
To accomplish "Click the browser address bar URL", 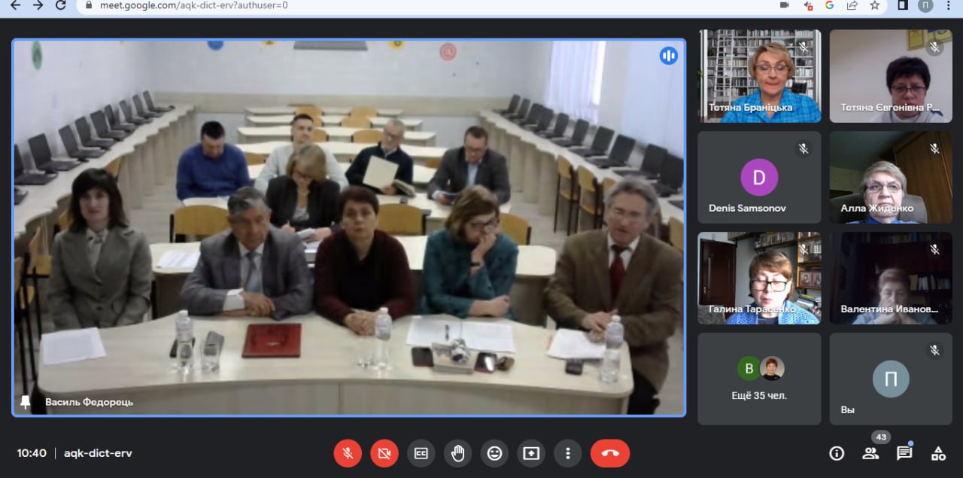I will coord(194,5).
